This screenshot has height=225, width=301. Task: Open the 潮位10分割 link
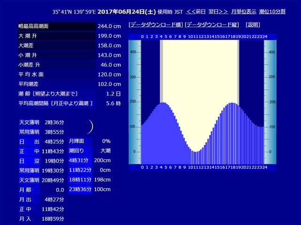pyautogui.click(x=272, y=12)
